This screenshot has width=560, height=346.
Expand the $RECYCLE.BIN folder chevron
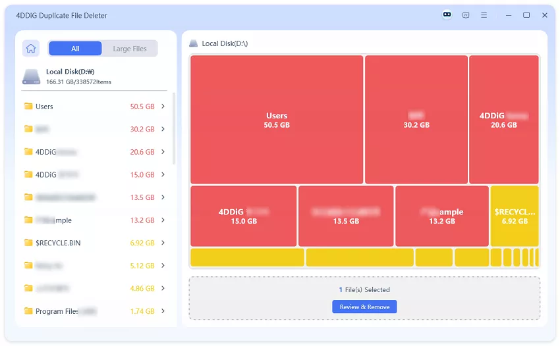coord(163,243)
